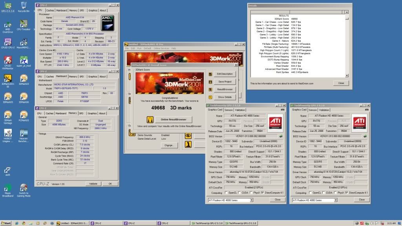The image size is (402, 226).
Task: Open the 3DMark06 desktop shortcut
Action: click(x=24, y=98)
